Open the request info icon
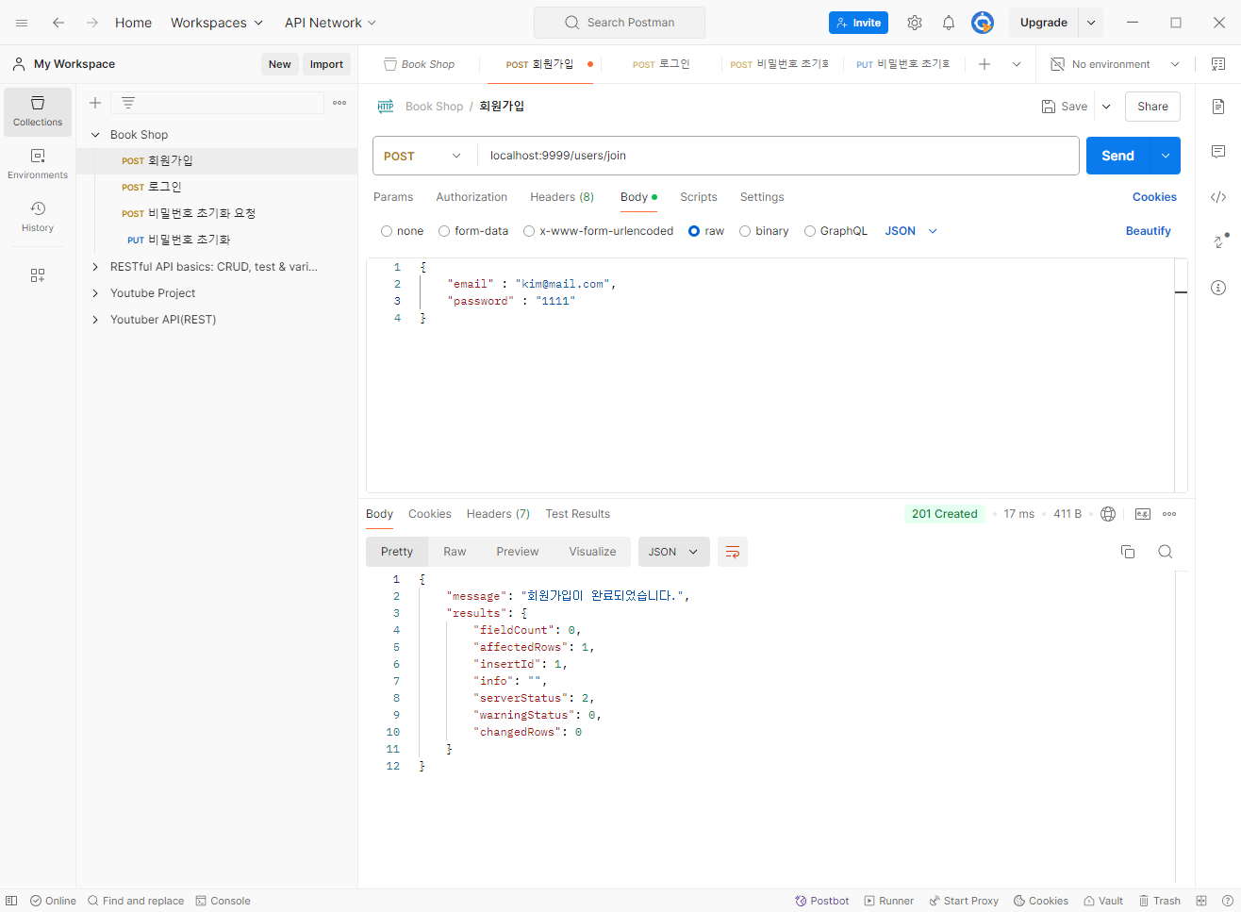The image size is (1241, 912). coord(1218,288)
